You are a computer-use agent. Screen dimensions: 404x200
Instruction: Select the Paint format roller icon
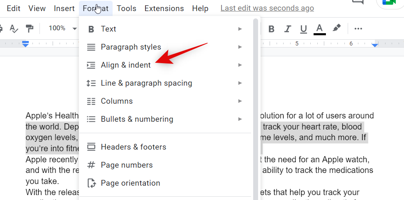(30, 28)
